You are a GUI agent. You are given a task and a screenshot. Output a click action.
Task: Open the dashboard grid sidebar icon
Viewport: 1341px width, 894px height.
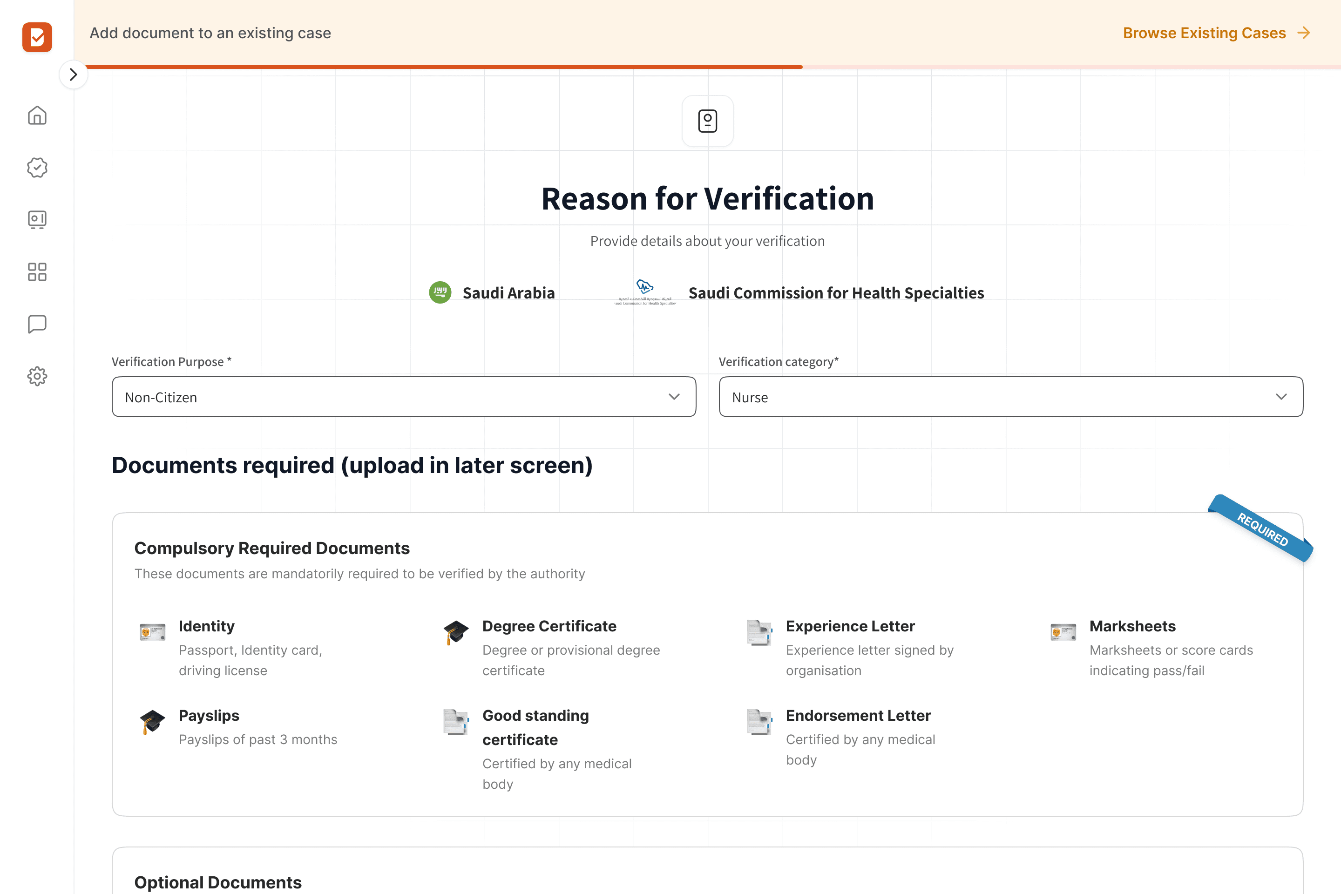point(37,272)
